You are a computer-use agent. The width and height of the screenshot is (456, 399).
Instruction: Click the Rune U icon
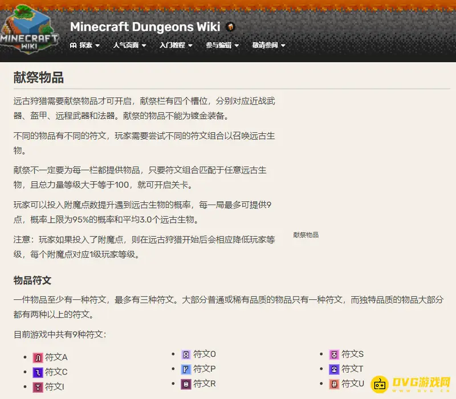click(335, 384)
